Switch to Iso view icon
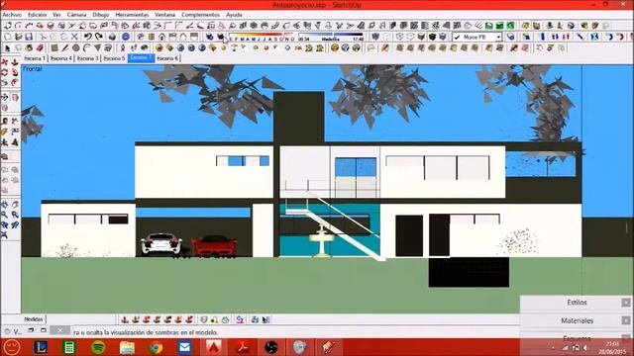This screenshot has width=634, height=356. 141,37
